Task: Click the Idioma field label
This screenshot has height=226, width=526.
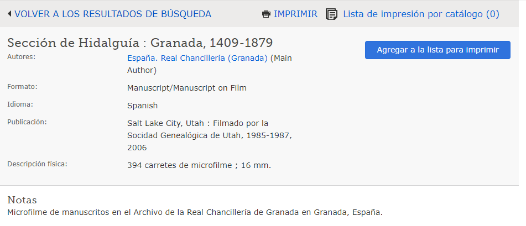Action: [x=20, y=104]
